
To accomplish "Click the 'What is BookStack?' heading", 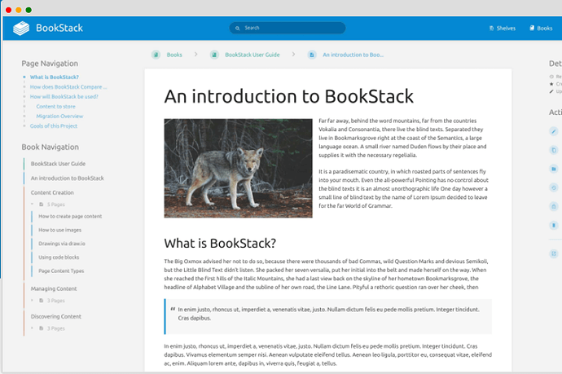I will 220,243.
